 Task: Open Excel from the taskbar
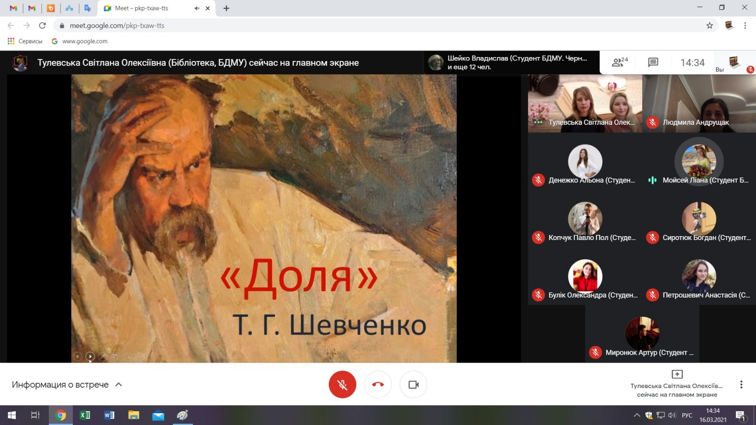pyautogui.click(x=85, y=415)
